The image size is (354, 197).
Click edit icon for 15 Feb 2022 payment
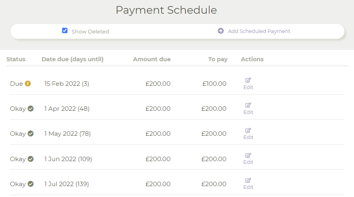point(248,80)
